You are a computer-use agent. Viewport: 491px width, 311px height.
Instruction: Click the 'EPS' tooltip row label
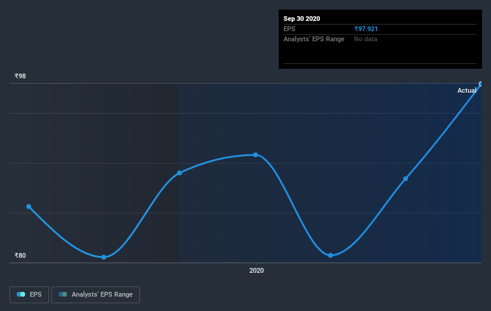tap(289, 29)
